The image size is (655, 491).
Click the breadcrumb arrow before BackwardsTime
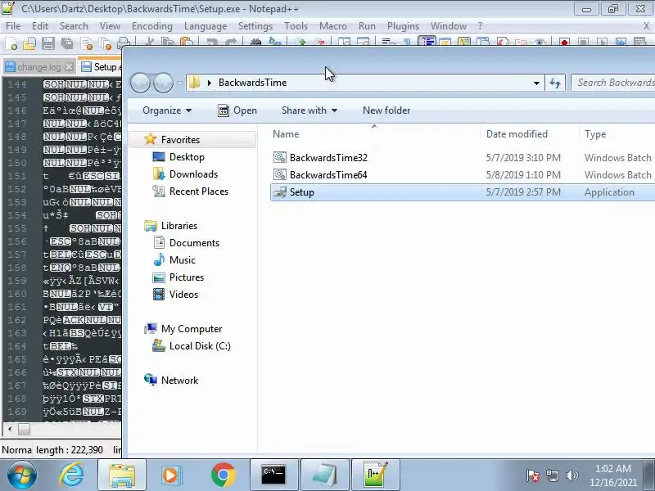[210, 83]
